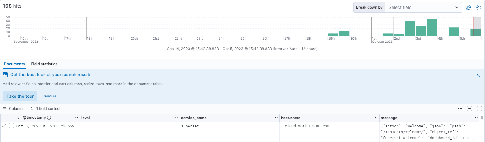Screen dimensions: 485x142
Task: Open the level column header menu
Action: (x=177, y=118)
